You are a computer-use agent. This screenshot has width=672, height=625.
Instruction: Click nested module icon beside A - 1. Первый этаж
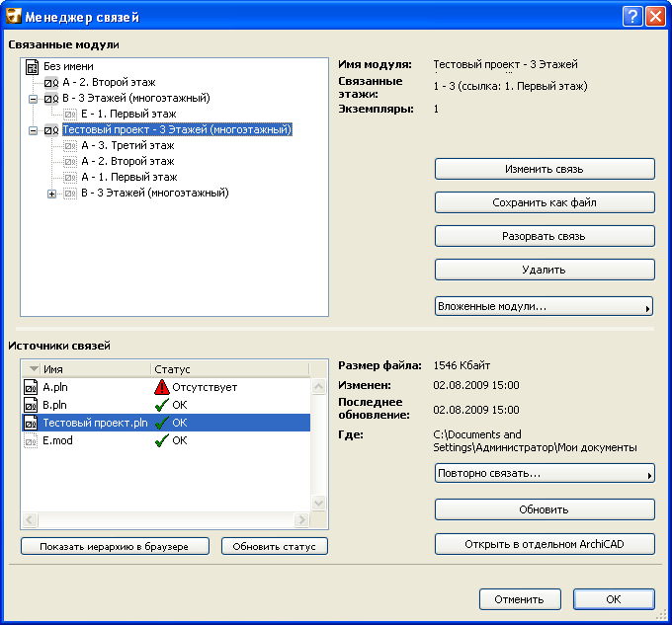click(x=70, y=177)
